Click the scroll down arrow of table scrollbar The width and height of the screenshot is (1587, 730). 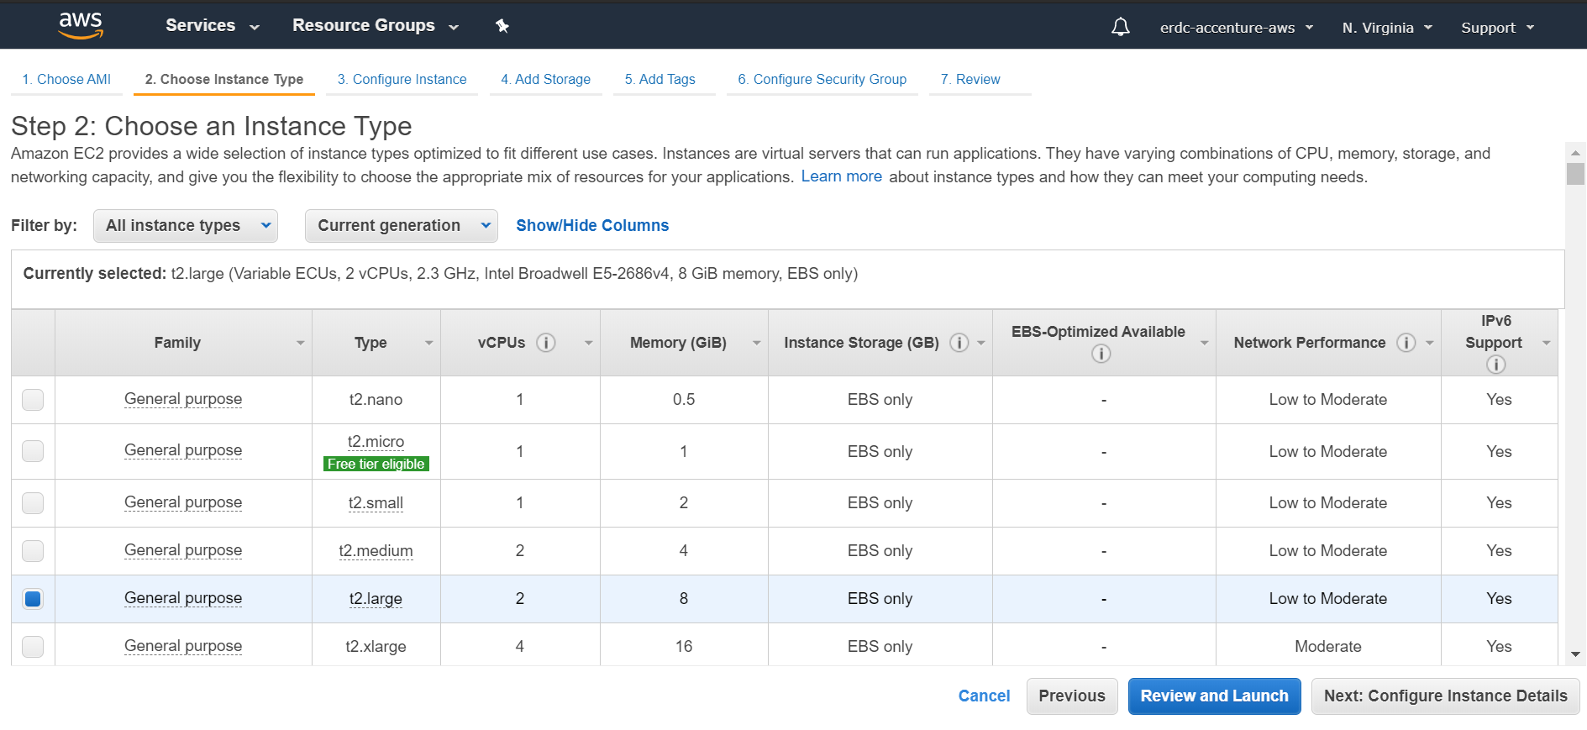1575,654
